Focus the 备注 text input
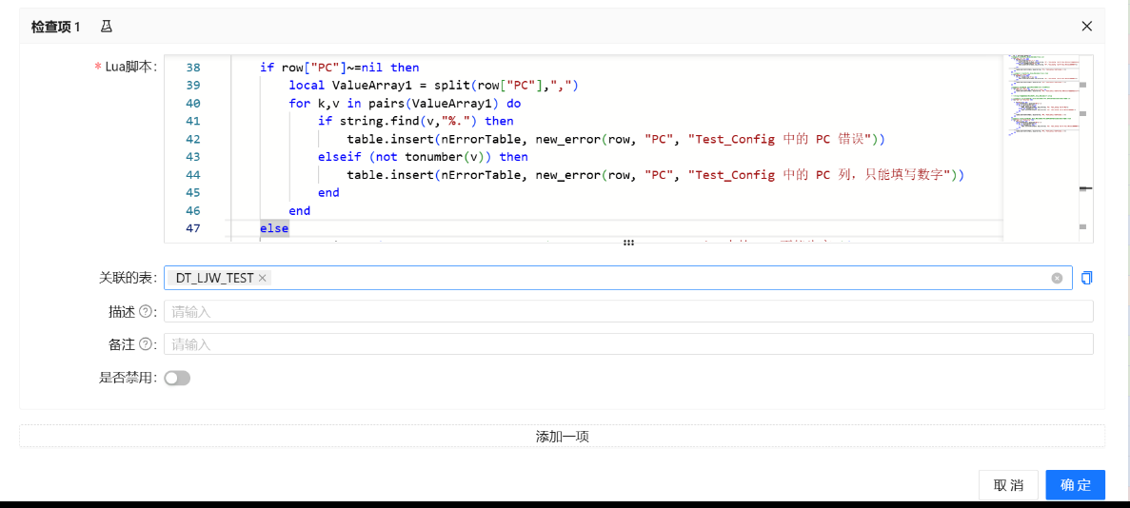The image size is (1130, 508). click(x=628, y=344)
